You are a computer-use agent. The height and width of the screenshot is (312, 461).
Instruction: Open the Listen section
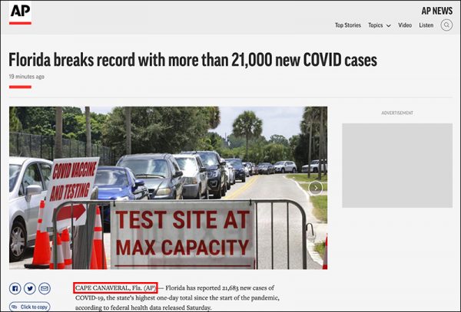[x=426, y=25]
